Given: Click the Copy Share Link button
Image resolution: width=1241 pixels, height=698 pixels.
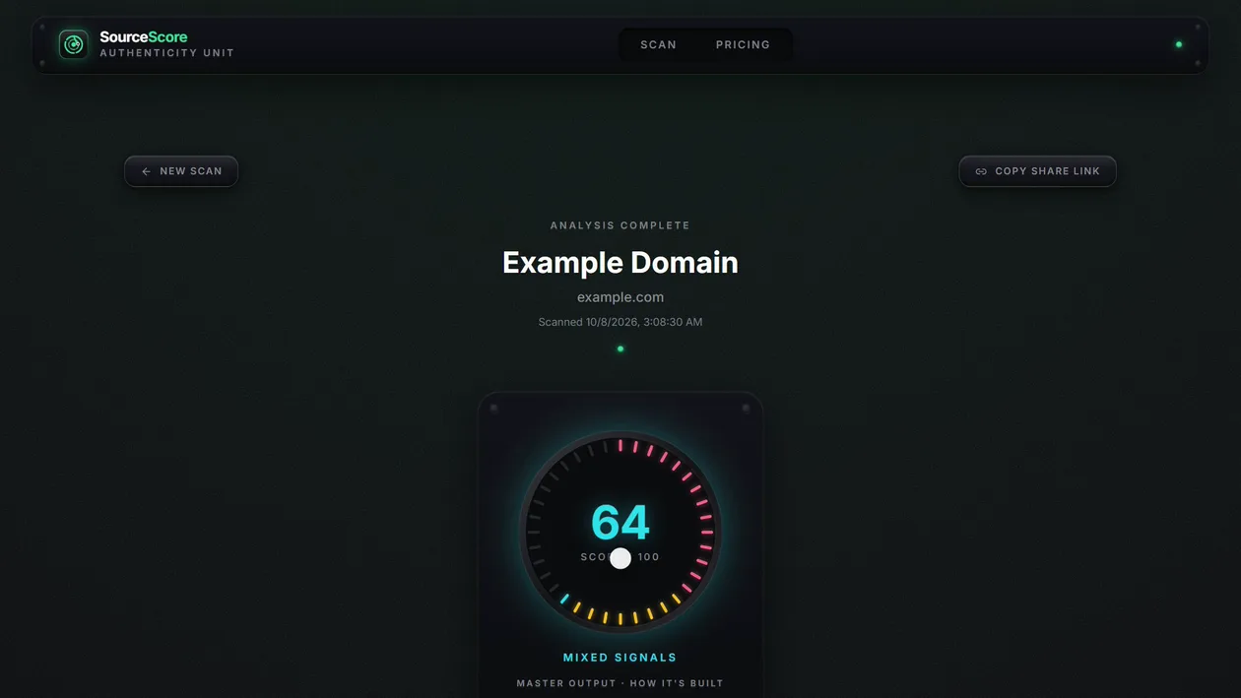Looking at the screenshot, I should (1037, 171).
